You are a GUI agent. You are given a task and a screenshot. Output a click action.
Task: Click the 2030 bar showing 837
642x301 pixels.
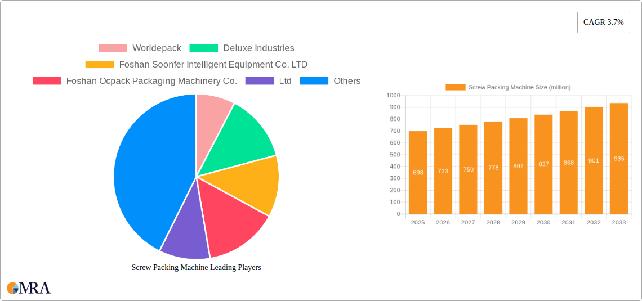pos(543,164)
